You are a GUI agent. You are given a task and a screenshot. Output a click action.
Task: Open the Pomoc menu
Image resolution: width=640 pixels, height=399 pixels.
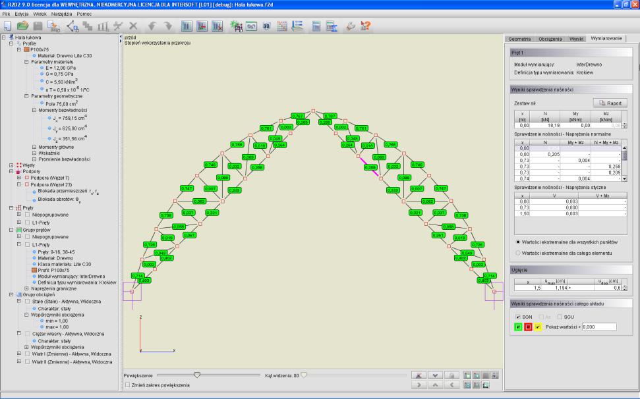(84, 14)
